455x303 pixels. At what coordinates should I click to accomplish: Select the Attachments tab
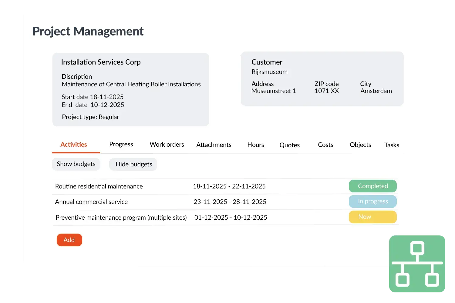click(214, 145)
